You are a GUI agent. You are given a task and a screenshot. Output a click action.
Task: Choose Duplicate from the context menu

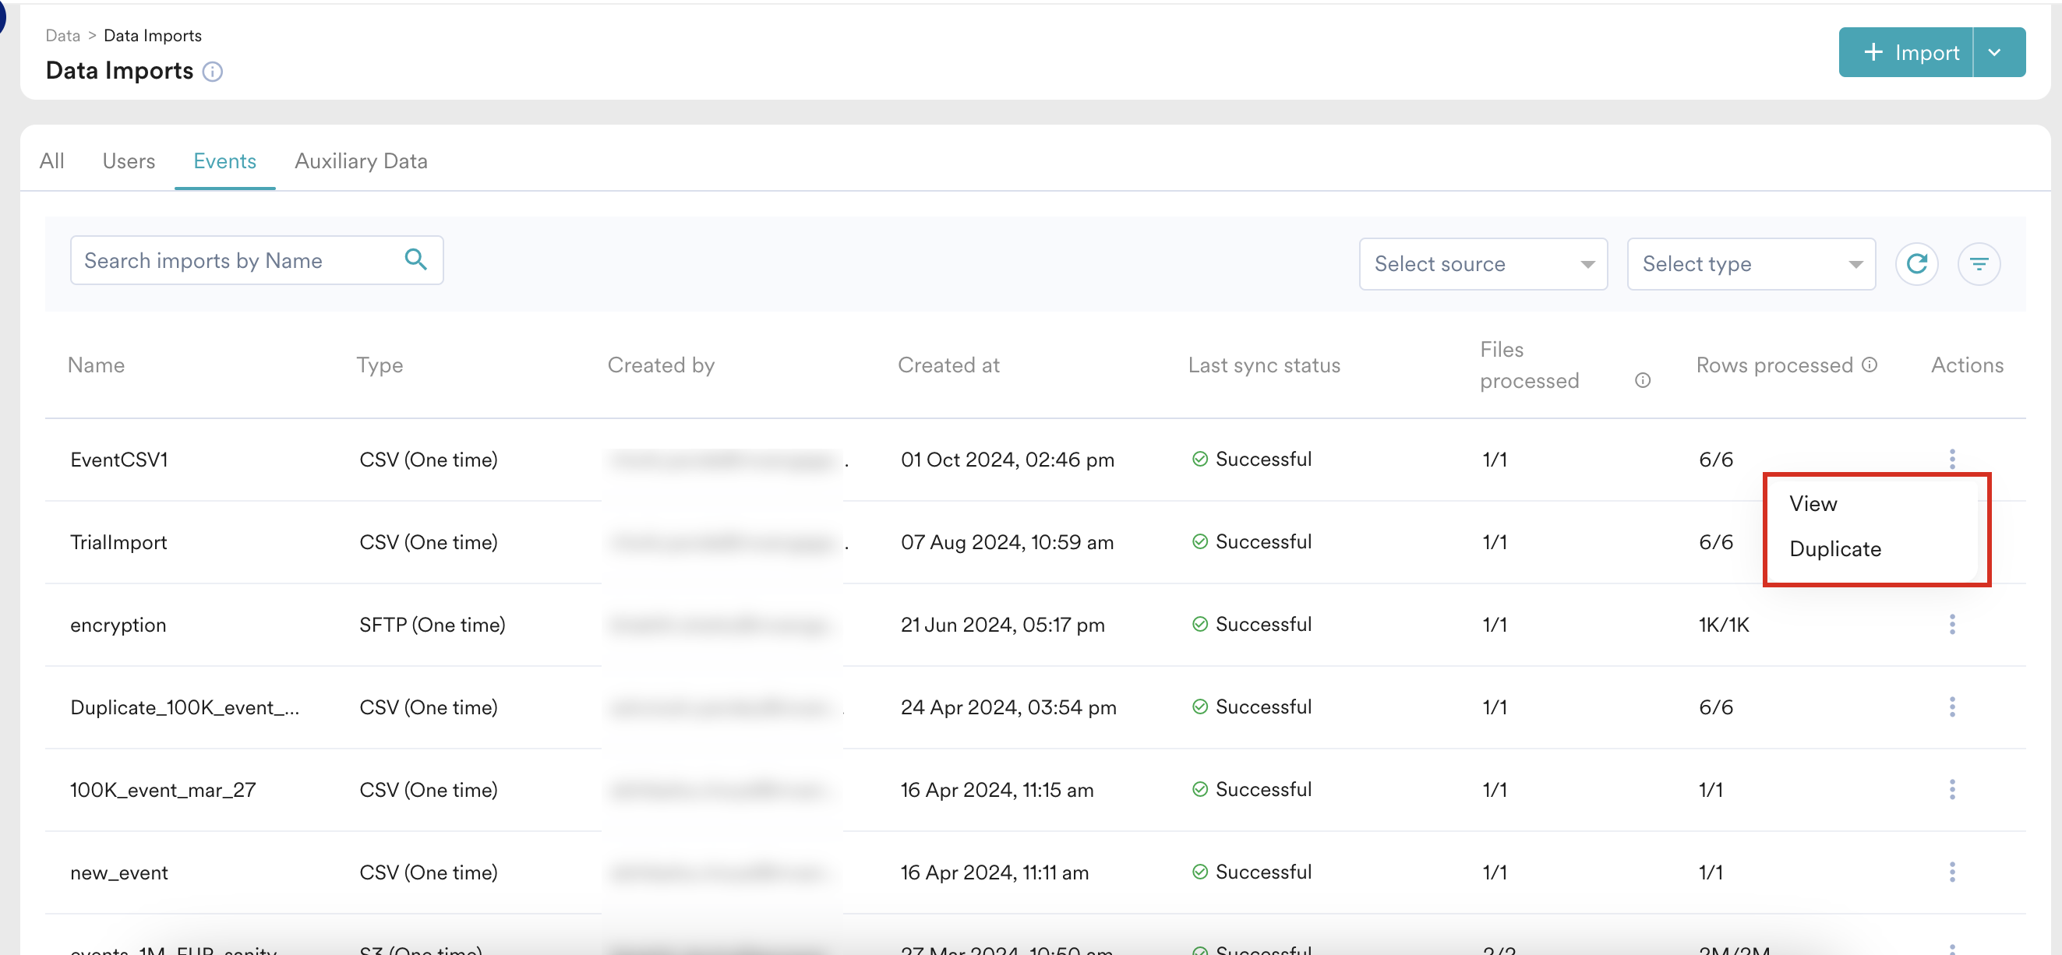click(1834, 548)
